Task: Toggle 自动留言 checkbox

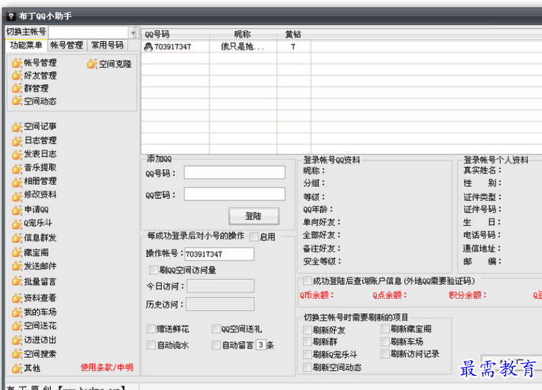Action: pyautogui.click(x=216, y=345)
